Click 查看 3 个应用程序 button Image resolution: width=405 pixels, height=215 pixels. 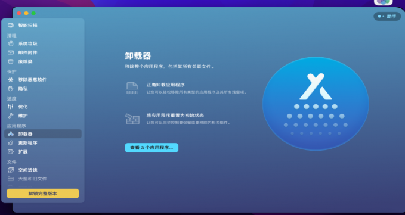click(152, 148)
